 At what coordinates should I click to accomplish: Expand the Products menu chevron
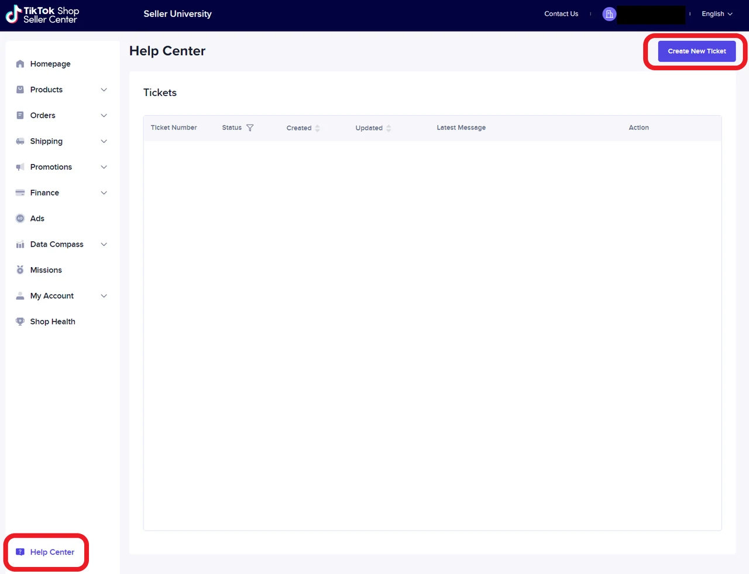[x=104, y=90]
